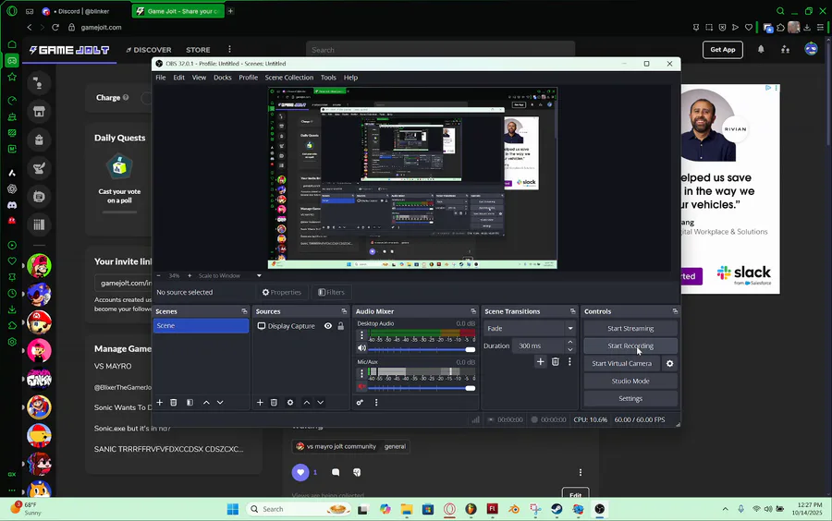Open Windows Start button on taskbar
Viewport: 832px width, 521px height.
(x=232, y=509)
